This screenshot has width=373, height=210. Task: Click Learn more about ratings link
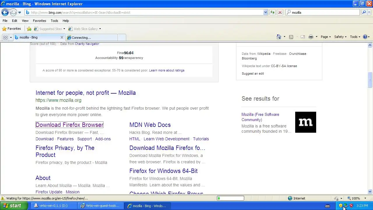[x=167, y=70]
